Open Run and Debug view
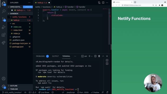Image resolution: width=167 pixels, height=94 pixels. click(x=4, y=27)
